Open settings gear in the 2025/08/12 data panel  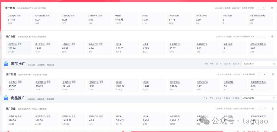pos(272,8)
